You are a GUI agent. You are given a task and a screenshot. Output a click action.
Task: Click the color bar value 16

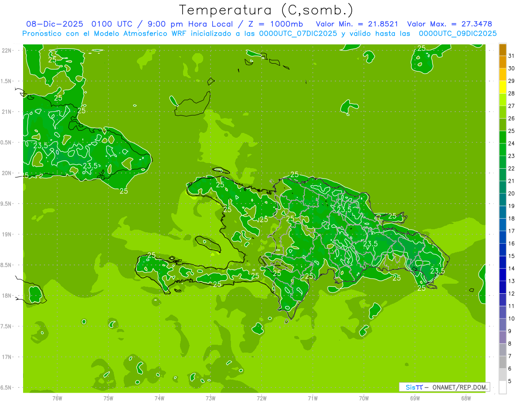512,244
